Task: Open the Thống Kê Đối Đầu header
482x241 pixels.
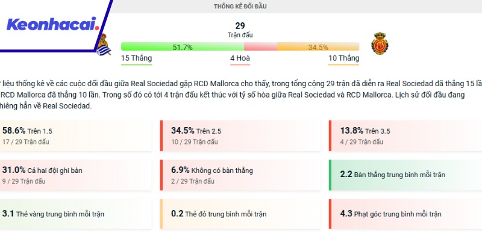Action: (240, 6)
